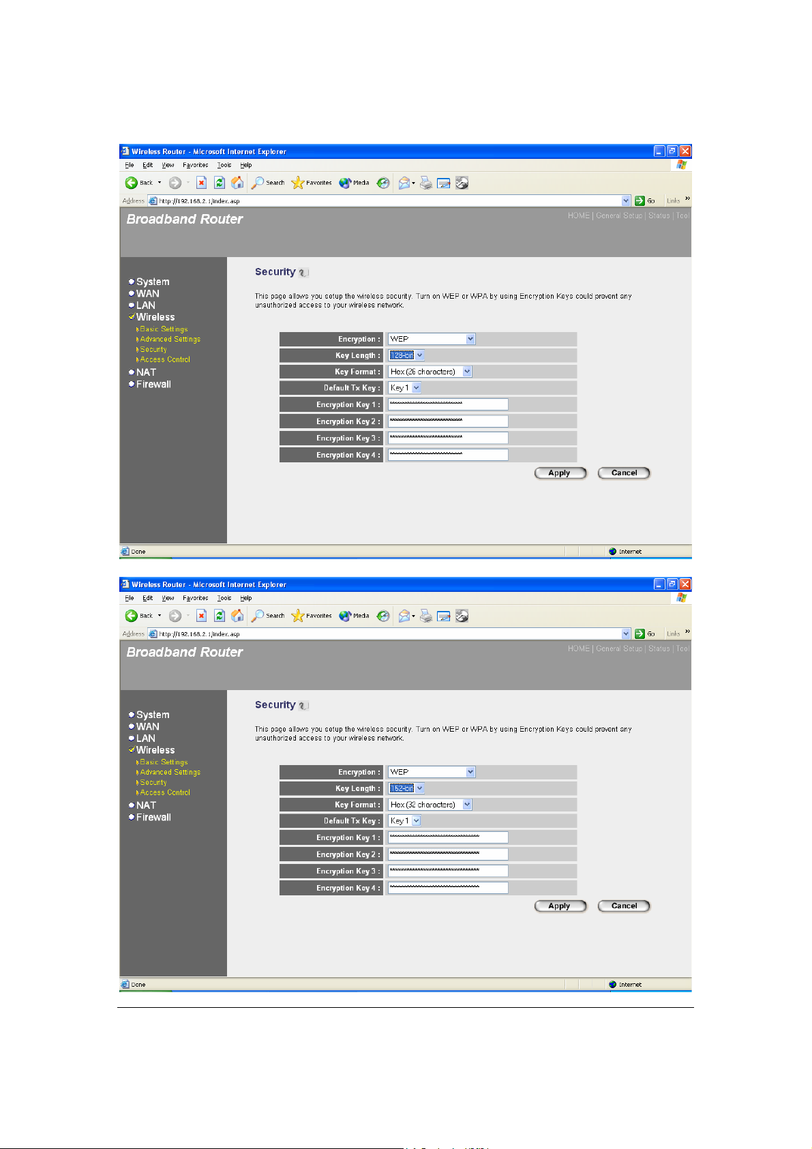Open Help menu in the 152-bit key window
Viewport: 812px width, 1149px height.
(x=246, y=598)
